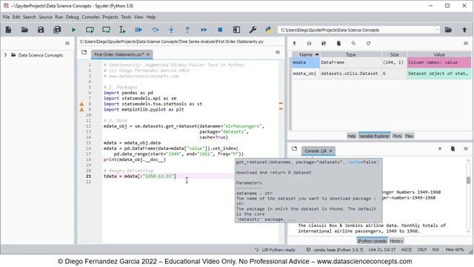474x267 pixels.
Task: Browse editor tabs list button
Action: coord(84,53)
